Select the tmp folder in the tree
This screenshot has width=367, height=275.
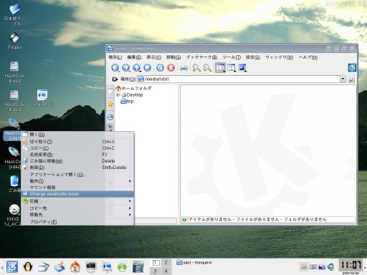(x=127, y=102)
